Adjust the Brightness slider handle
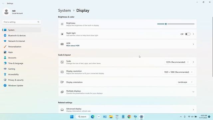Viewport: 213px width, 120px height. [166, 24]
